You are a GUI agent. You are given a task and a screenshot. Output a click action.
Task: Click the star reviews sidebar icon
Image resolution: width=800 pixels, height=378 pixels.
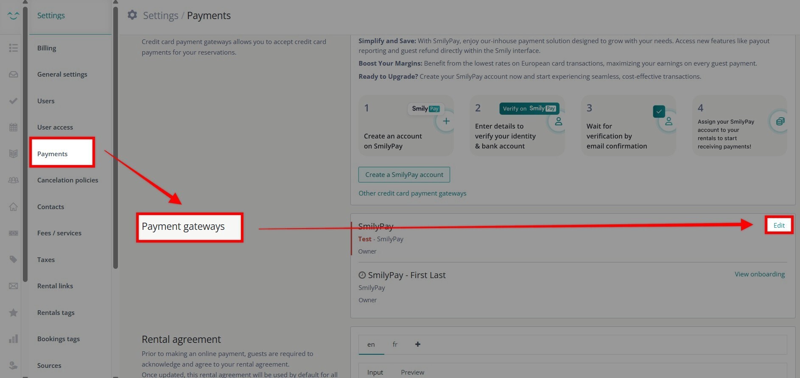[x=13, y=312]
